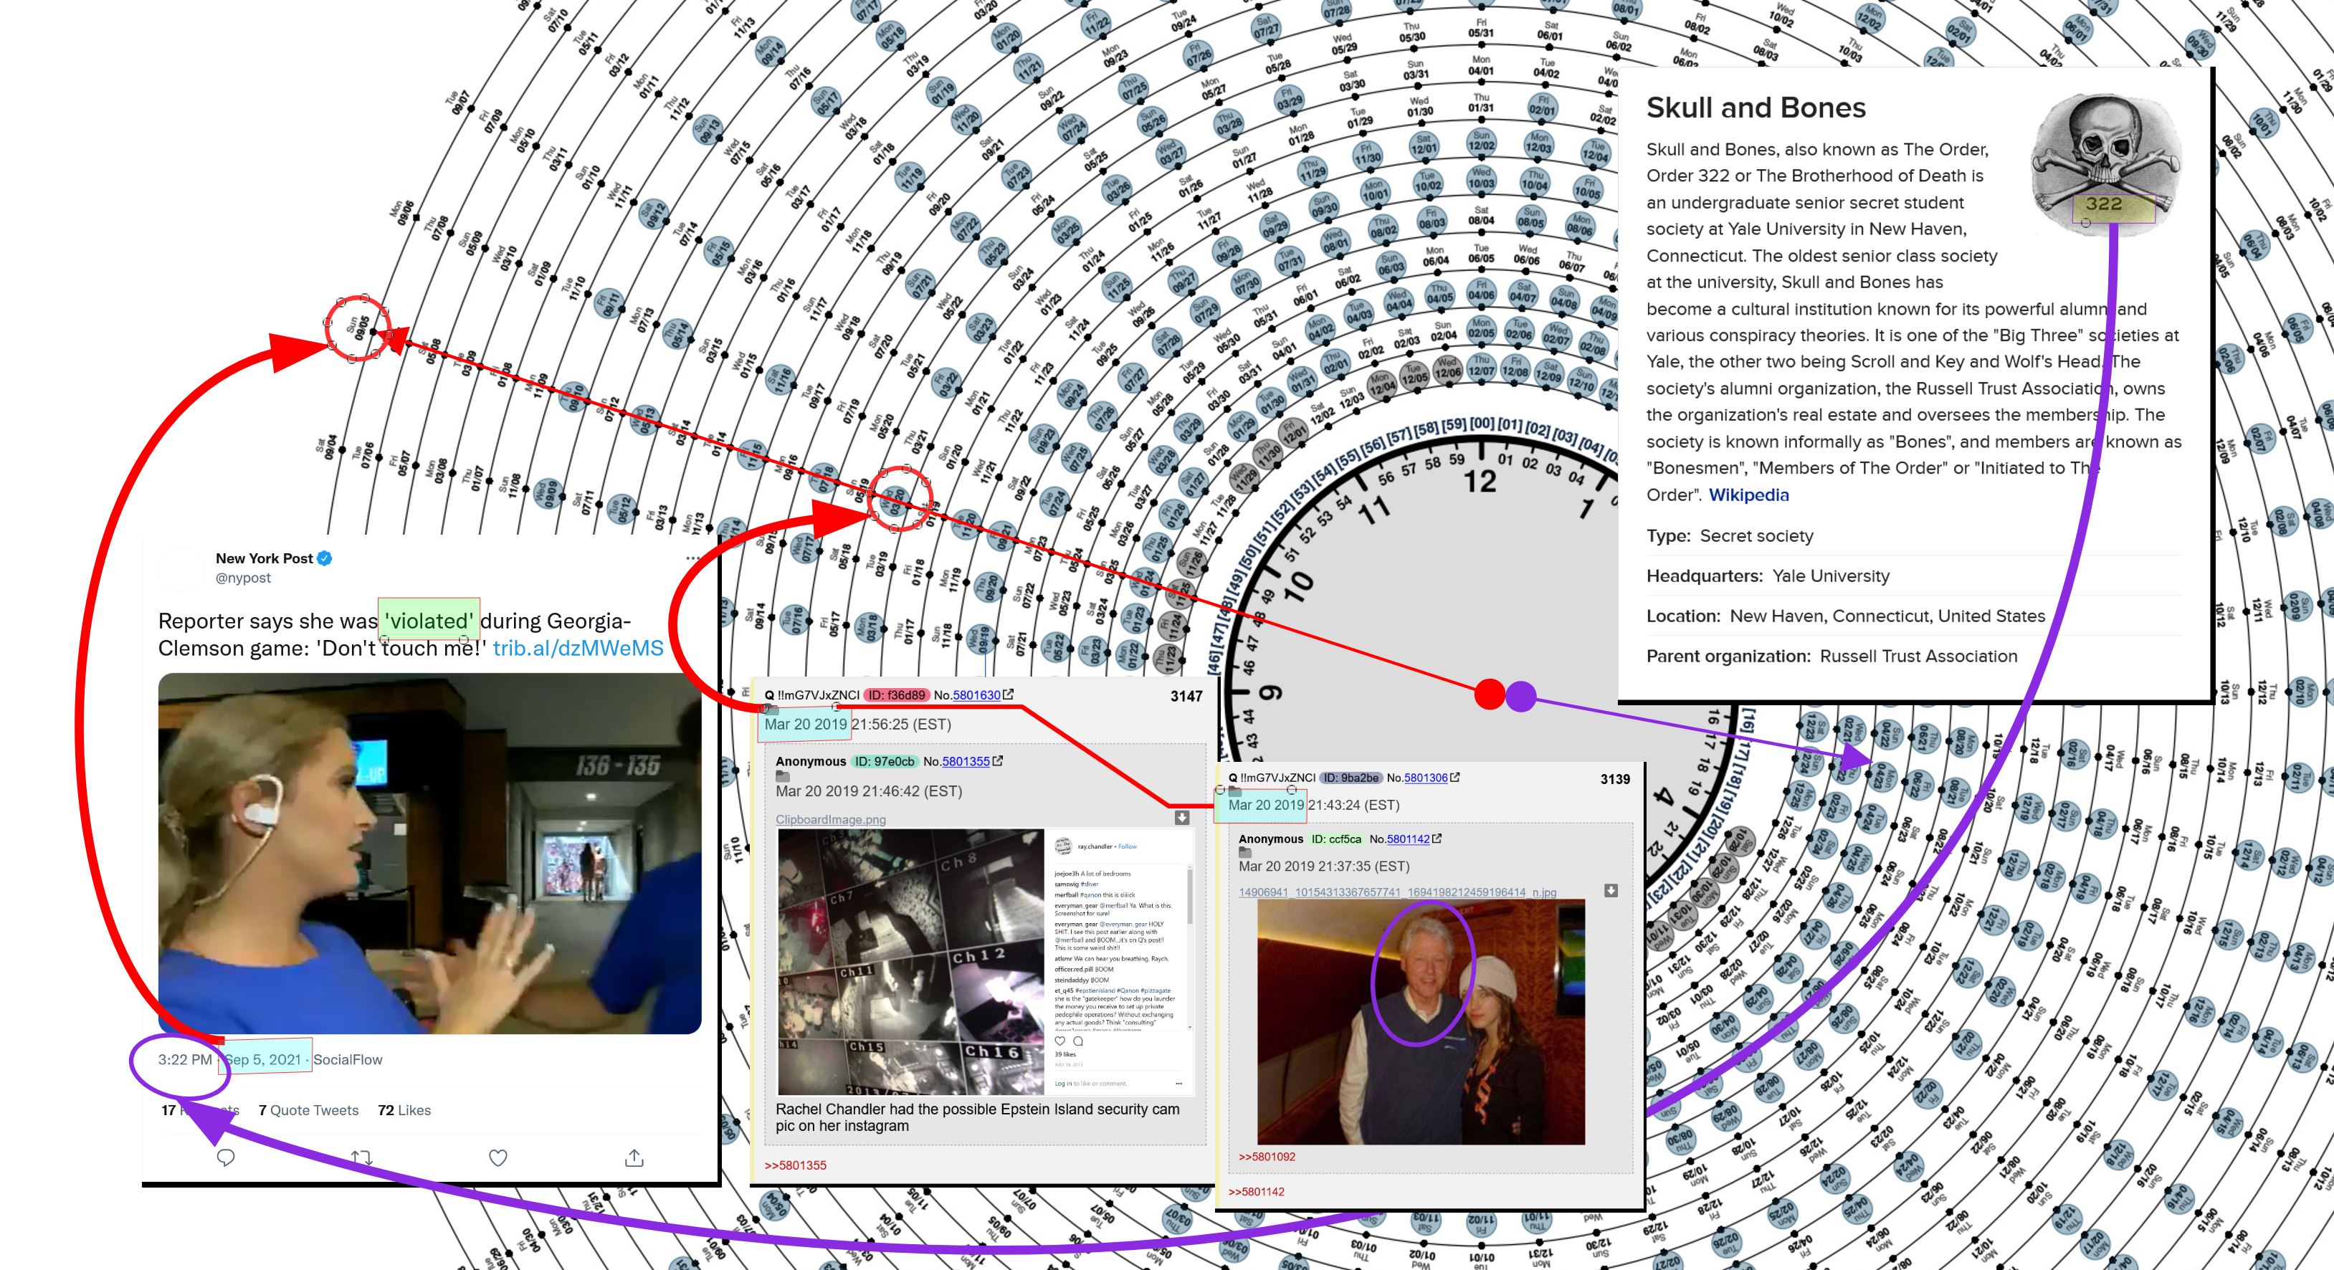
Task: Download the n.jpg image using arrow icon
Action: pos(1611,890)
